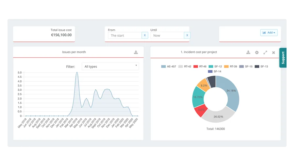
Task: Click the 'Filter:' label
Action: point(71,67)
